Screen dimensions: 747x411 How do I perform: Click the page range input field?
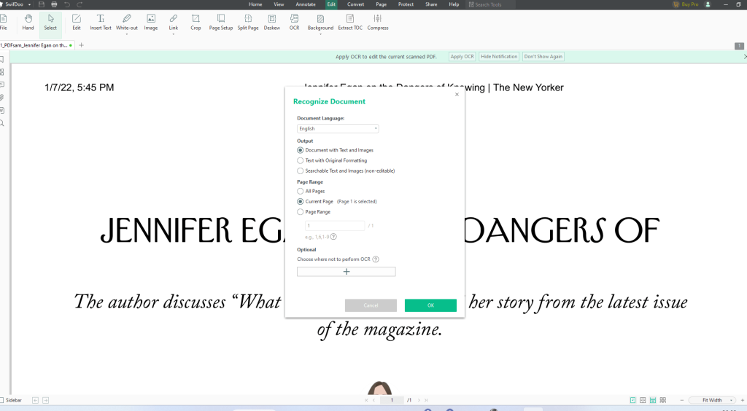[x=335, y=225]
